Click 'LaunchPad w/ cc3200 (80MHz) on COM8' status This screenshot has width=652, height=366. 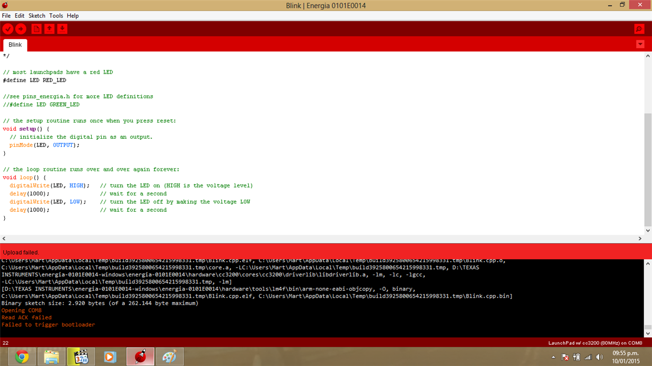pyautogui.click(x=595, y=343)
